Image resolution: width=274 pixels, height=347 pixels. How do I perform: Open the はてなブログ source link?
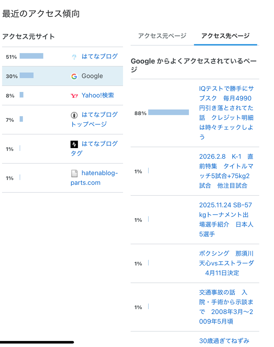(100, 56)
